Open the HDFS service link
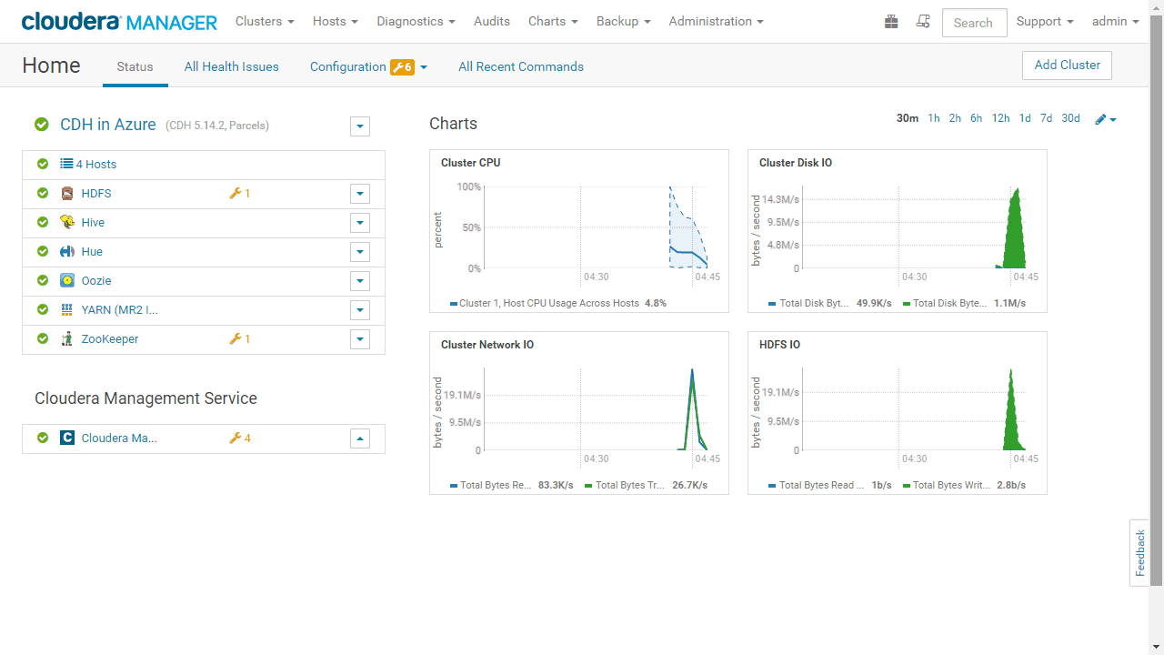 tap(96, 194)
